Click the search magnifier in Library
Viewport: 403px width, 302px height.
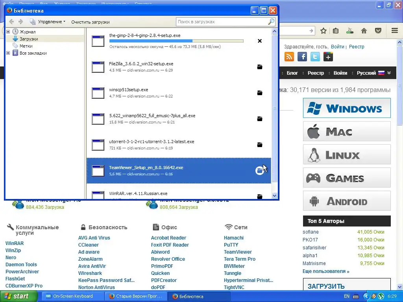click(271, 22)
